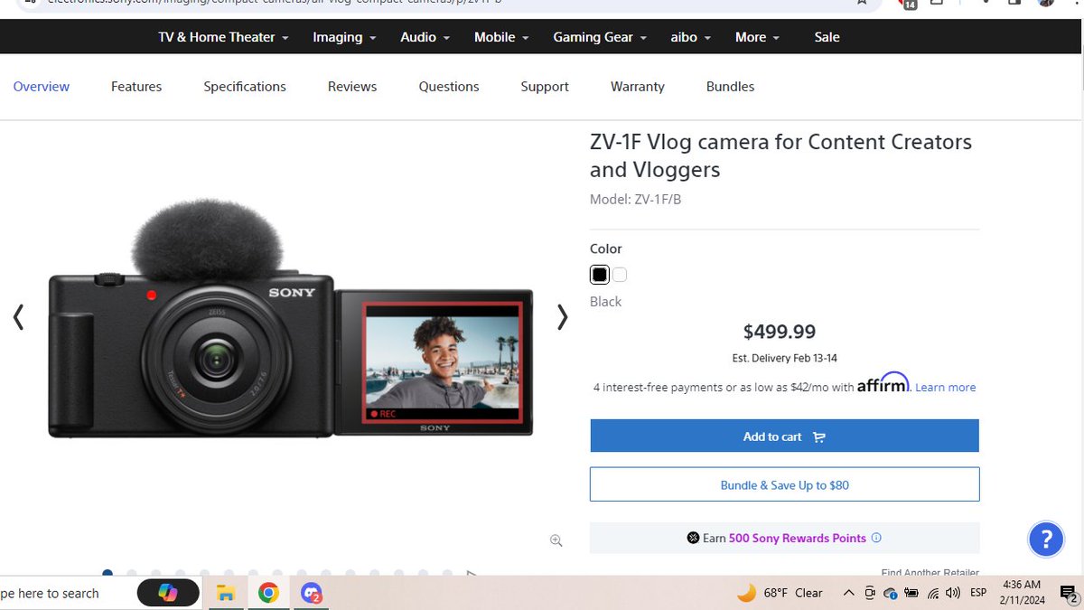This screenshot has height=610, width=1084.
Task: Show hidden tray icons chevron
Action: tap(848, 593)
